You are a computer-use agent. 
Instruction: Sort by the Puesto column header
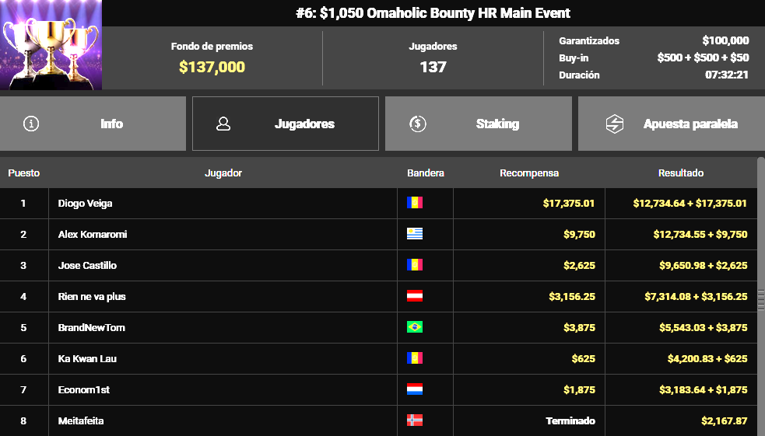tap(24, 173)
